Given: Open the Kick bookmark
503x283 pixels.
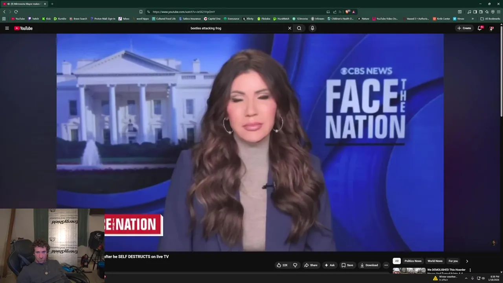Looking at the screenshot, I should pos(46,18).
